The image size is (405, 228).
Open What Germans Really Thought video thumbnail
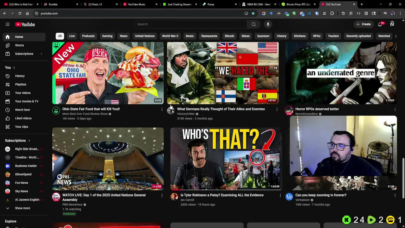click(x=223, y=73)
